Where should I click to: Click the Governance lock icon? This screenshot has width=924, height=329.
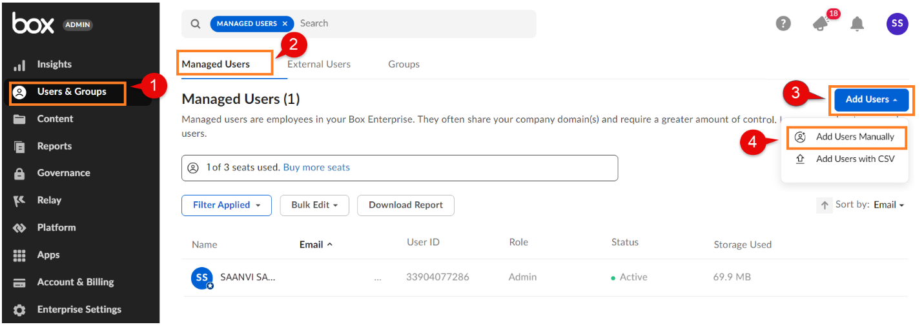point(19,174)
